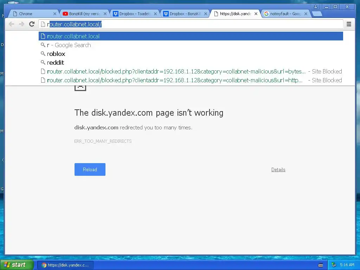Switch to the BonziKill YouTube tab

pyautogui.click(x=84, y=14)
